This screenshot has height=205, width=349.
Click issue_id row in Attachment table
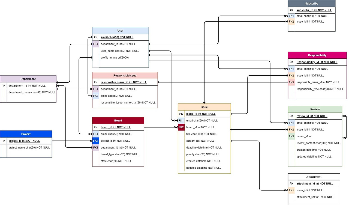click(x=314, y=190)
